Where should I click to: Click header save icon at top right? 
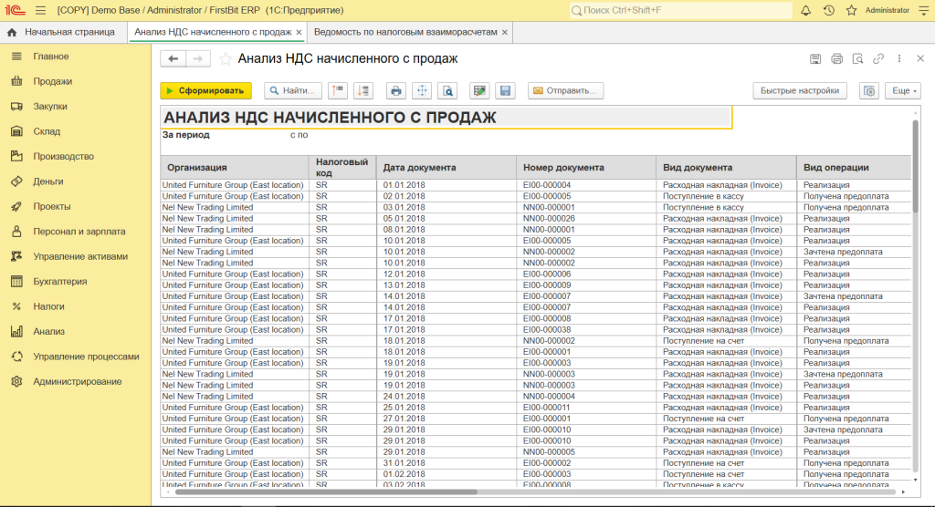tap(815, 58)
